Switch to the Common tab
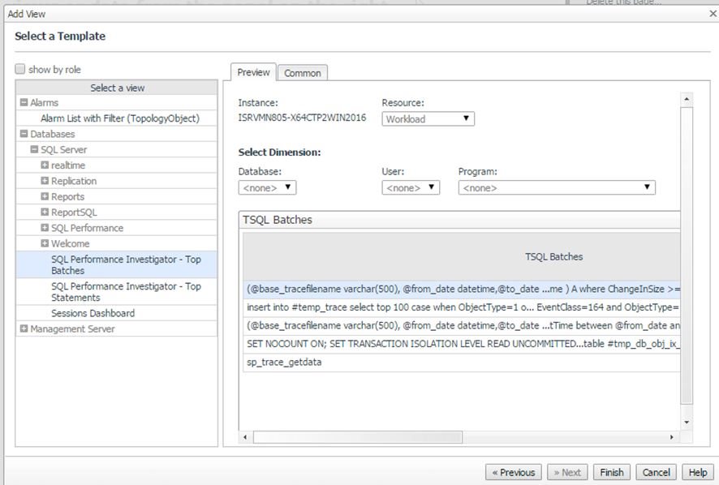Image resolution: width=719 pixels, height=485 pixels. point(303,73)
